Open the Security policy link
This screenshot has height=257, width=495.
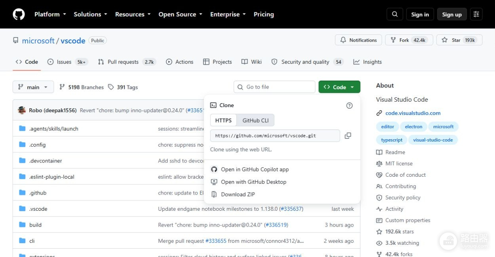pyautogui.click(x=403, y=198)
